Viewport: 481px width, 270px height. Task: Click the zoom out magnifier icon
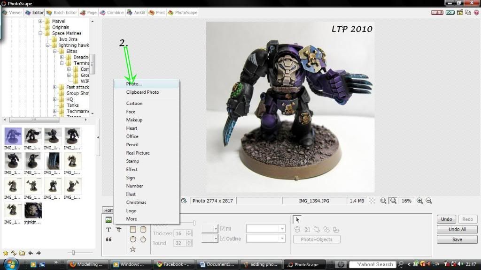coord(429,201)
